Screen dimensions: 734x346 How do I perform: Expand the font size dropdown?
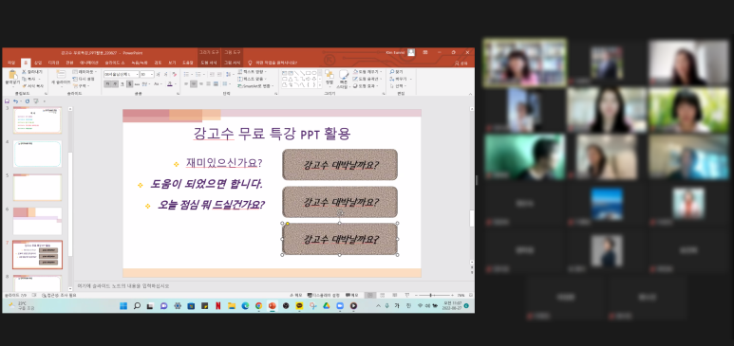point(152,74)
